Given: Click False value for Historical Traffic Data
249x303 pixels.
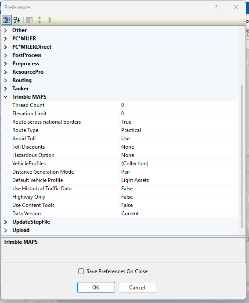Looking at the screenshot, I should click(x=179, y=188).
